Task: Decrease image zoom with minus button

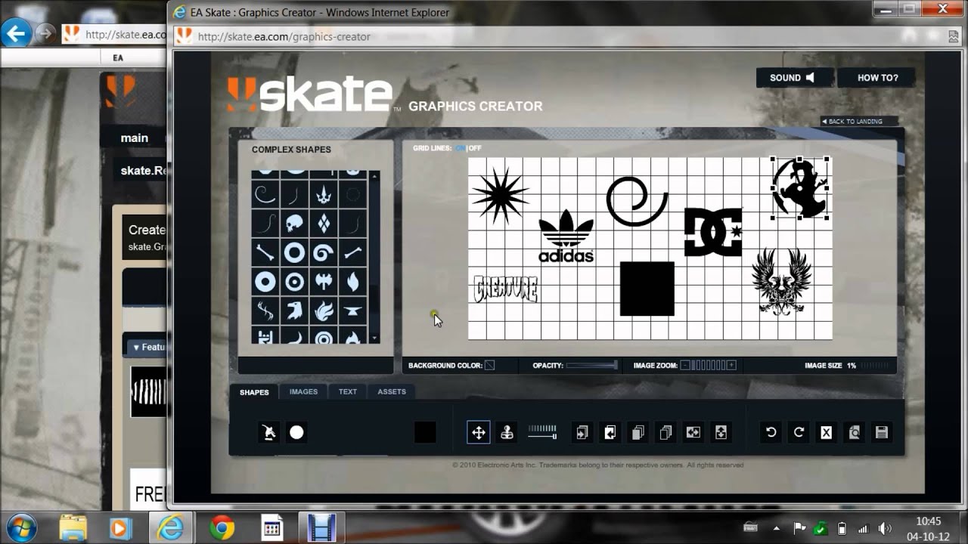Action: (x=684, y=366)
